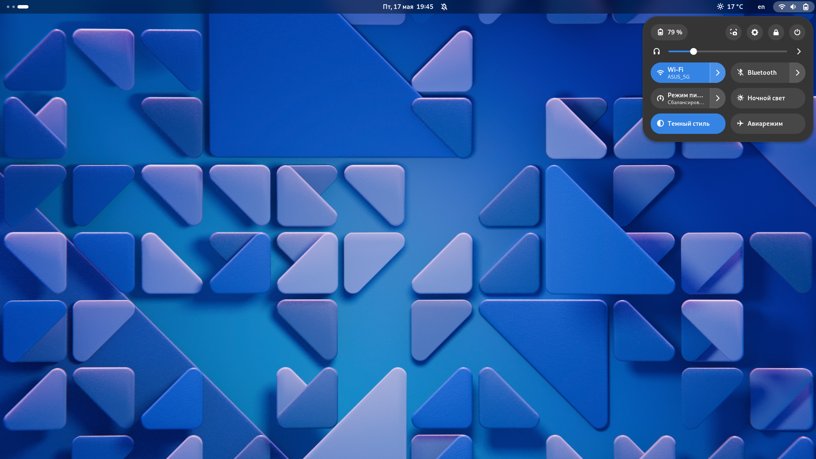Screen dimensions: 816x459
Task: Toggle Dark style on or off
Action: coord(688,123)
